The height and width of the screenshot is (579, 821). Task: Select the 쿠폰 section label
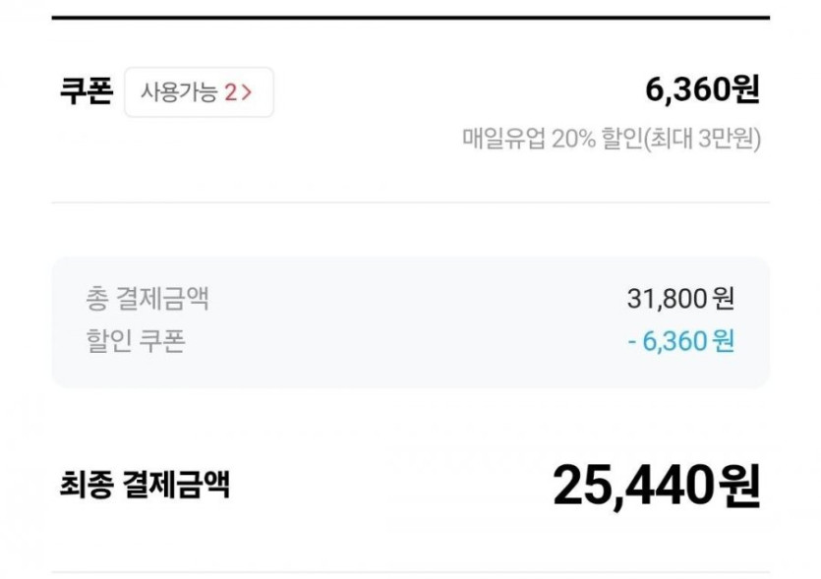(86, 92)
